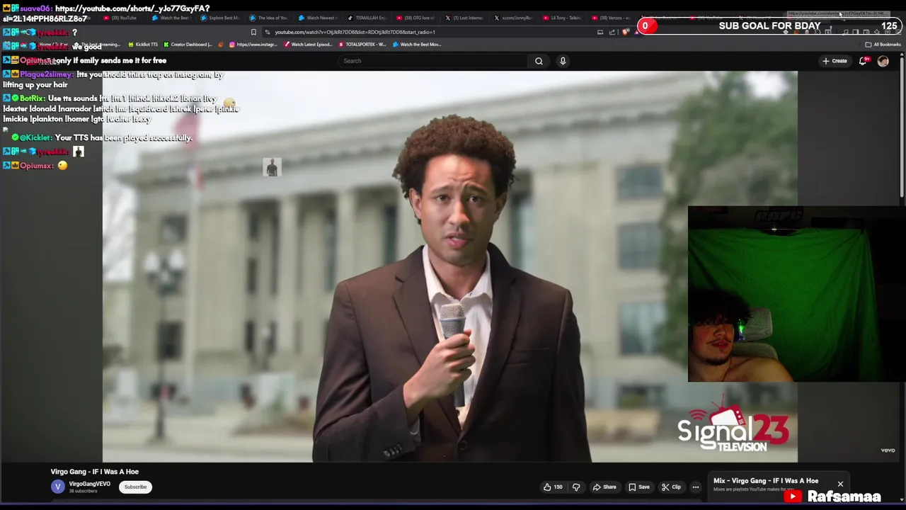The image size is (906, 510).
Task: Like the video with 150 likes
Action: pyautogui.click(x=553, y=487)
